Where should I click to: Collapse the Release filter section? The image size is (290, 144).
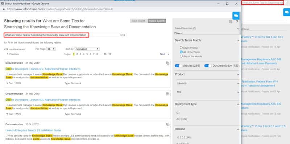pyautogui.click(x=238, y=129)
